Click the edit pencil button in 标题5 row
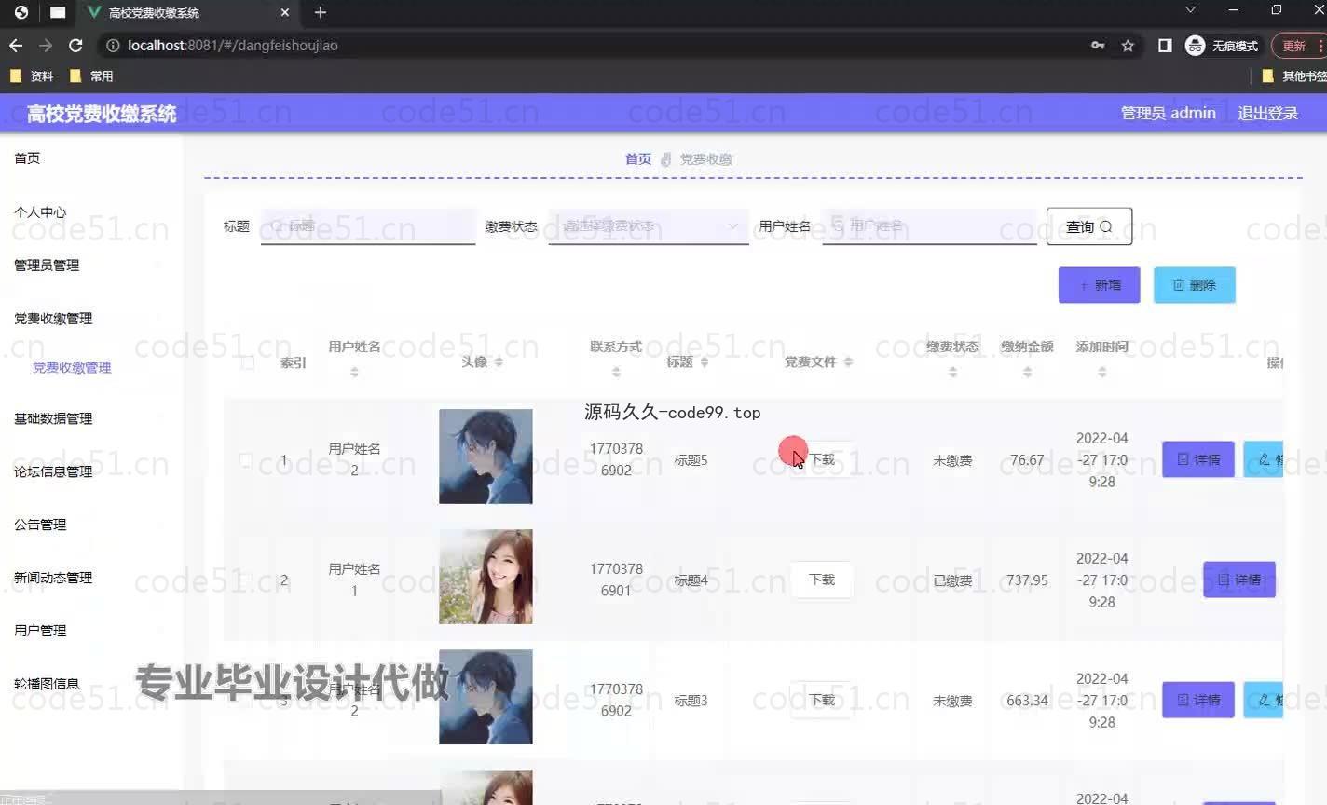 [x=1264, y=459]
